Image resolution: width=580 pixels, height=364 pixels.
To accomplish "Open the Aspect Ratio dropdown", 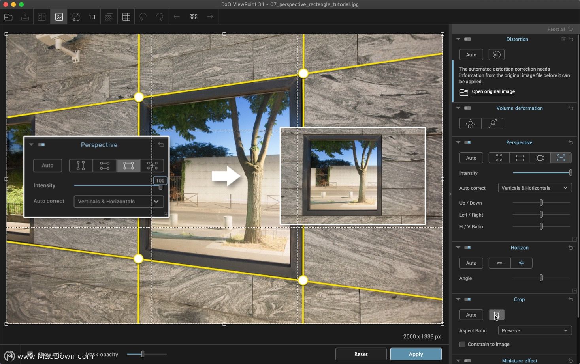I will click(534, 330).
